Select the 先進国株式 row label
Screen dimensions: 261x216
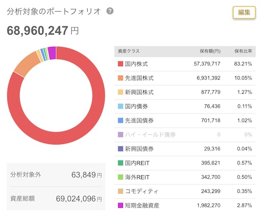pyautogui.click(x=139, y=78)
